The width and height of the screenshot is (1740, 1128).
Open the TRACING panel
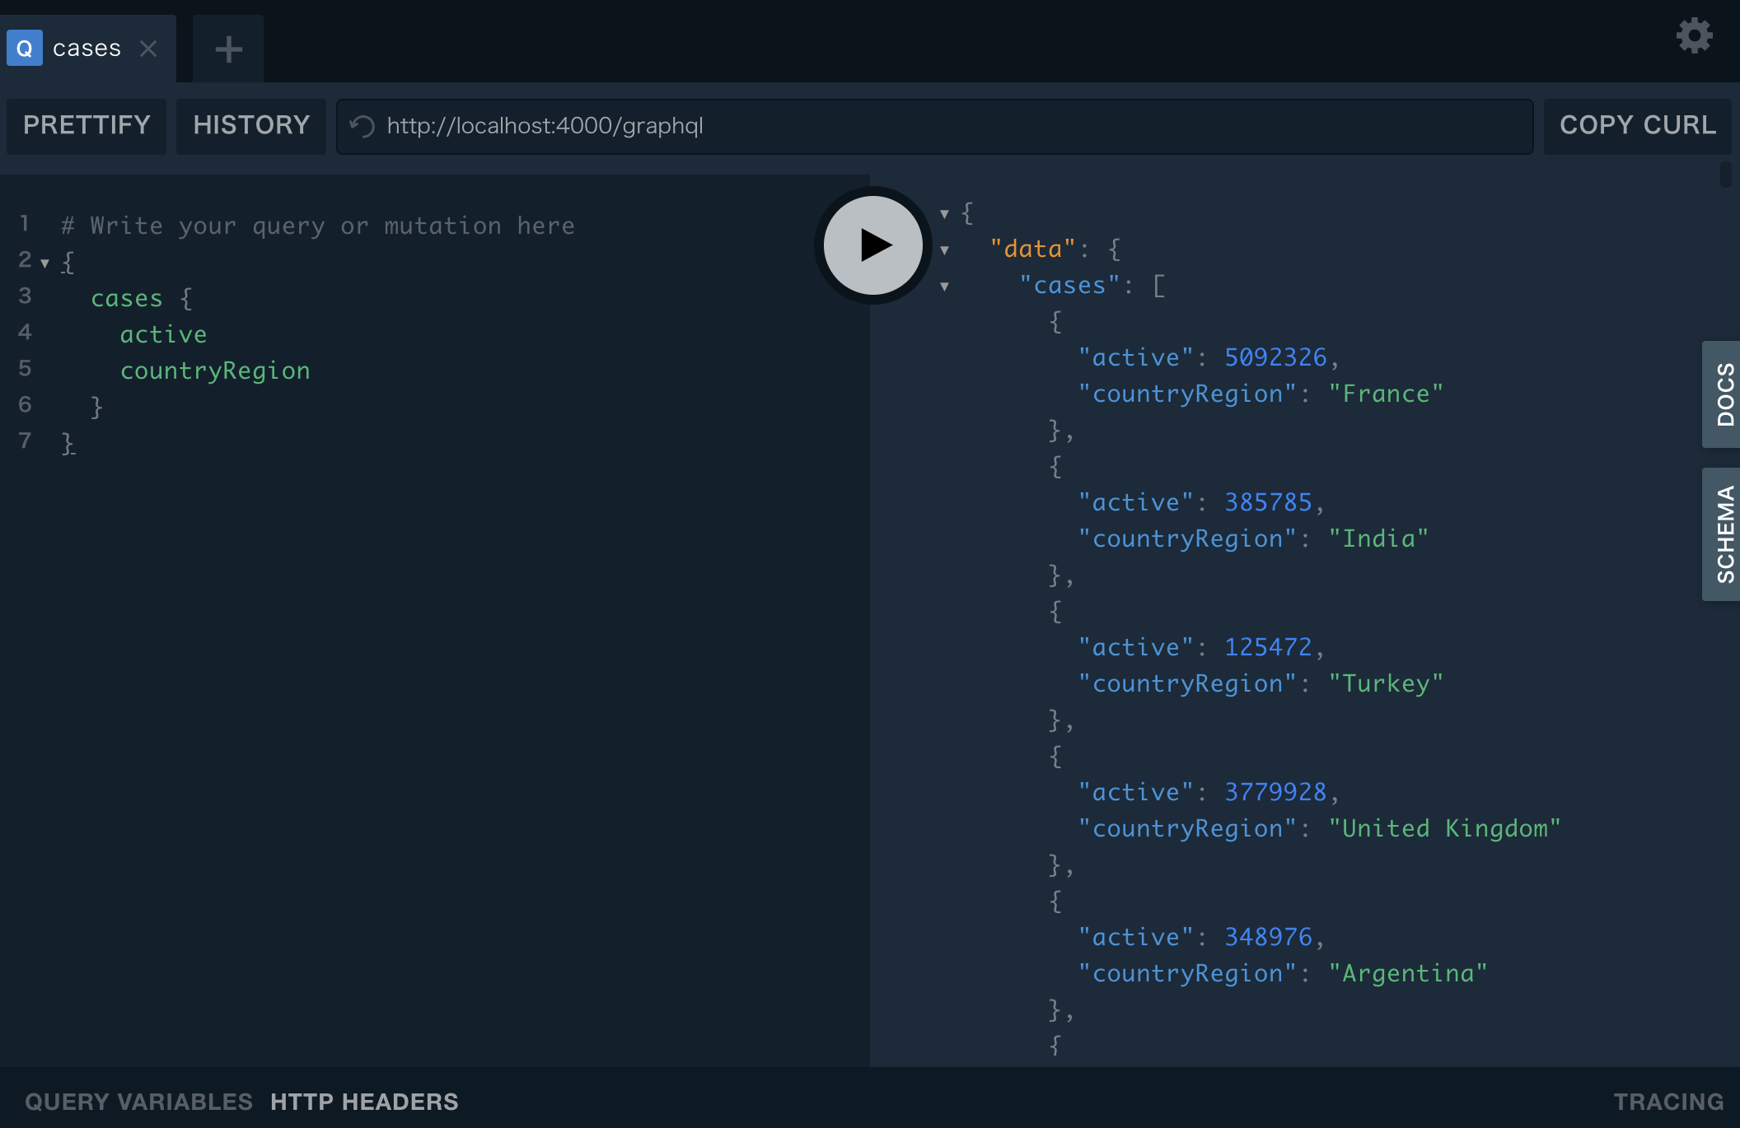point(1667,1102)
